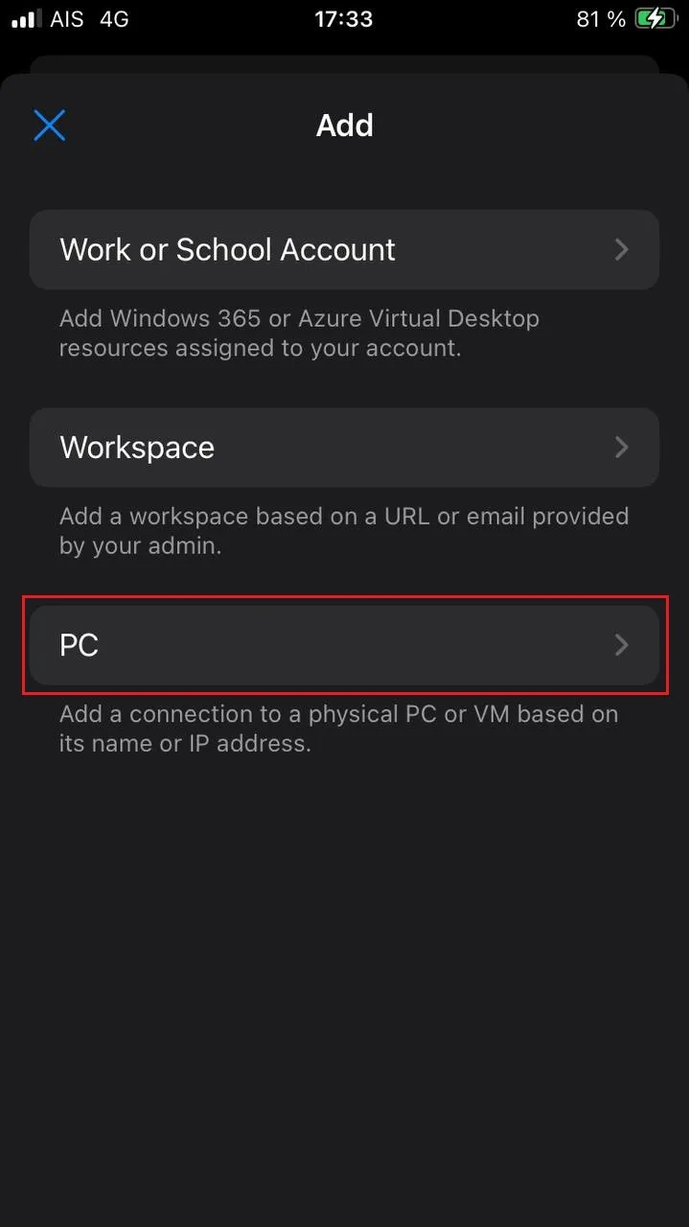689x1227 pixels.
Task: Tap the Add title heading
Action: pos(344,126)
